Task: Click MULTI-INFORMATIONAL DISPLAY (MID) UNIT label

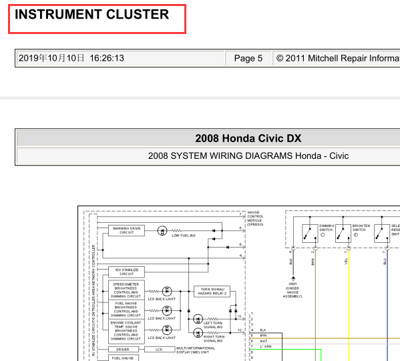Action: (196, 350)
